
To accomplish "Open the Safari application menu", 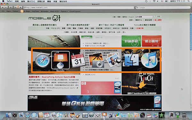I will point(10,1).
